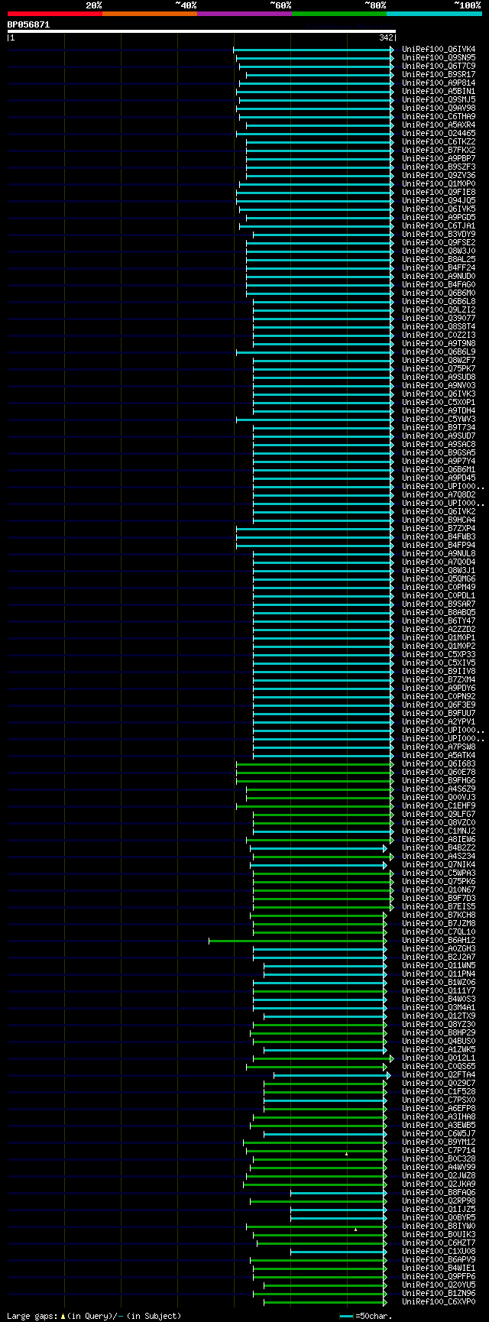Click label UniRef100_Q012L1
Viewport: 489px width, 1322px height.
pyautogui.click(x=439, y=1058)
